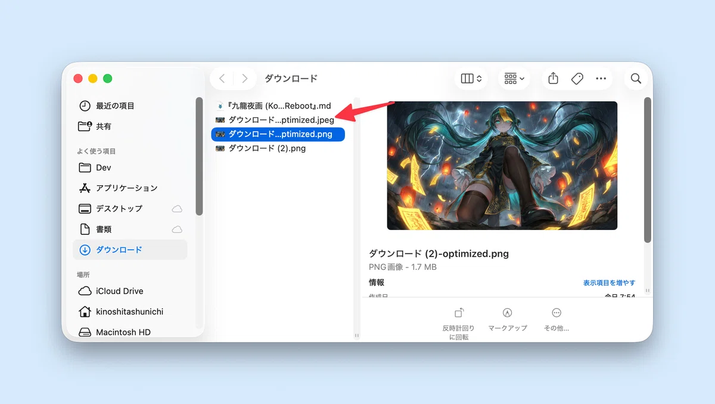Select the 『九龍夜画 (Ko...Reboot』.md file
Screen dimensions: 715x404
(x=278, y=105)
